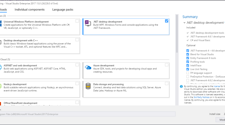Check Universal Windows Platform development workload
Viewport: 225px width, 125px height.
[x=77, y=21]
